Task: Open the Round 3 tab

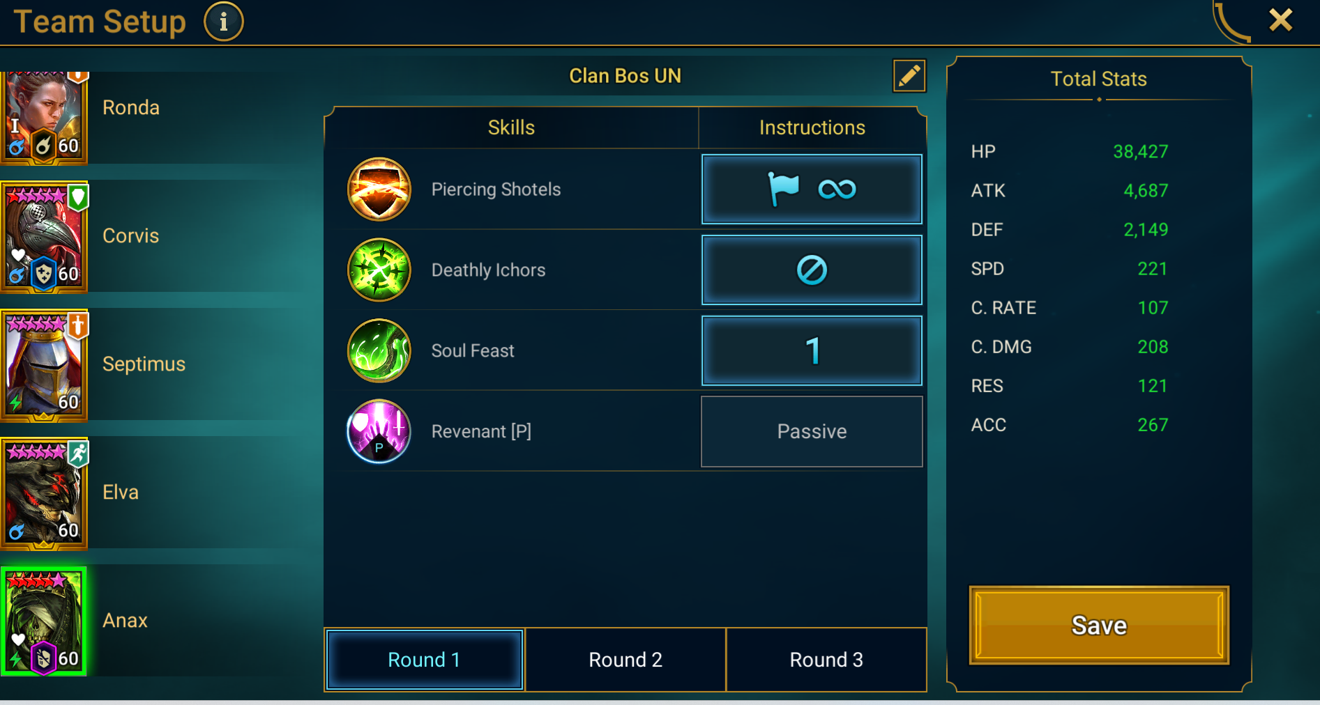Action: [x=826, y=660]
